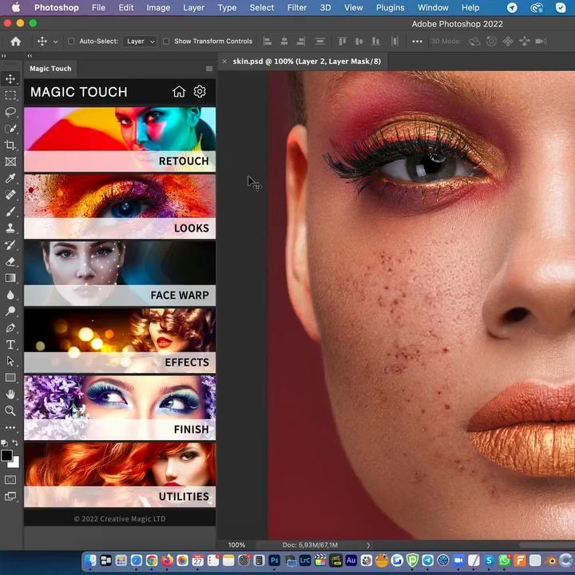The width and height of the screenshot is (575, 575).
Task: Open the FACE WARP section
Action: click(x=120, y=274)
